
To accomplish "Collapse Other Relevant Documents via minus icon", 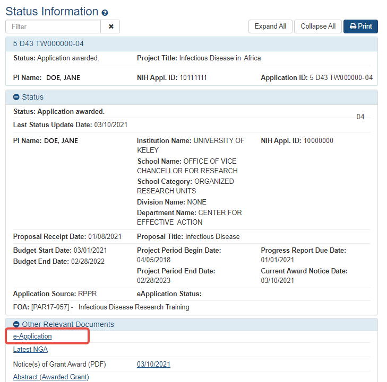I will (x=16, y=324).
